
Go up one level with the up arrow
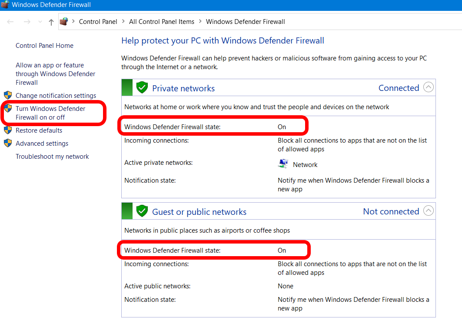click(x=51, y=22)
